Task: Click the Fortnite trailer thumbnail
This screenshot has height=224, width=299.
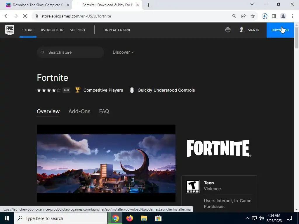Action: coord(106,163)
